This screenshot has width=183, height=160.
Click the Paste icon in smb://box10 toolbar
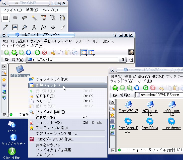[x=68, y=52]
